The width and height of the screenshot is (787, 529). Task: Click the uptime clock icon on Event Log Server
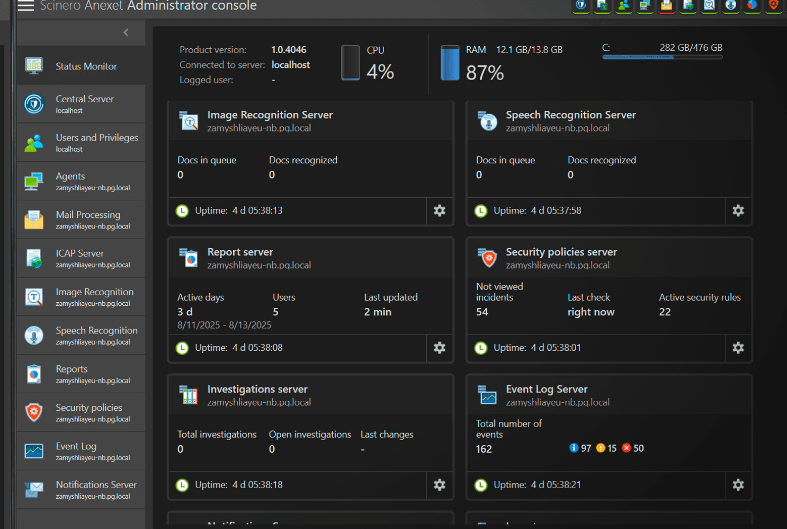click(x=481, y=484)
